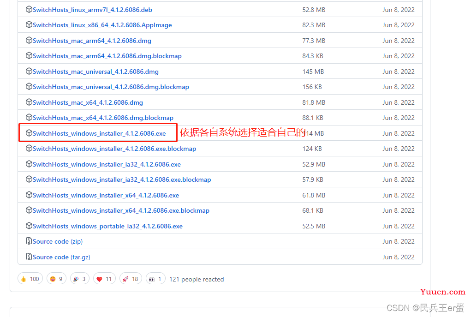Open windows_installer_x64 exe.blockmap link
471x317 pixels.
coord(121,210)
